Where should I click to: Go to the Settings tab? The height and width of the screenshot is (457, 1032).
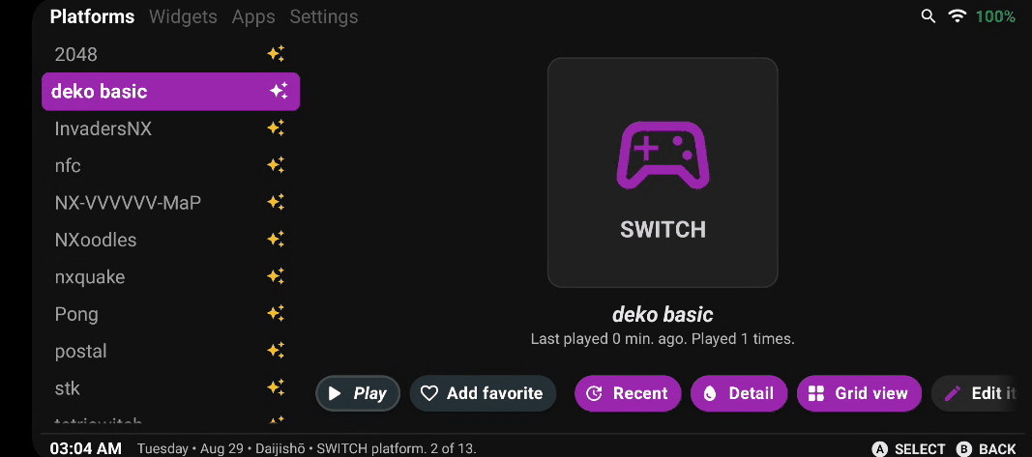[x=323, y=16]
